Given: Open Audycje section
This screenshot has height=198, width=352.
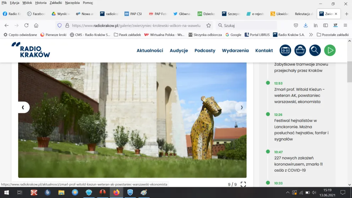Looking at the screenshot, I should (179, 50).
